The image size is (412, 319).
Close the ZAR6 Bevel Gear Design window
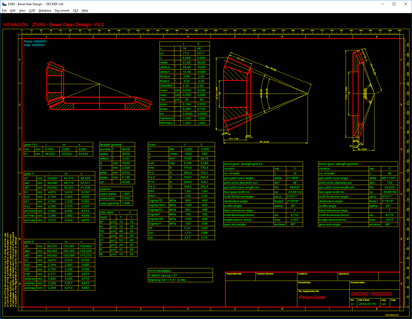406,4
